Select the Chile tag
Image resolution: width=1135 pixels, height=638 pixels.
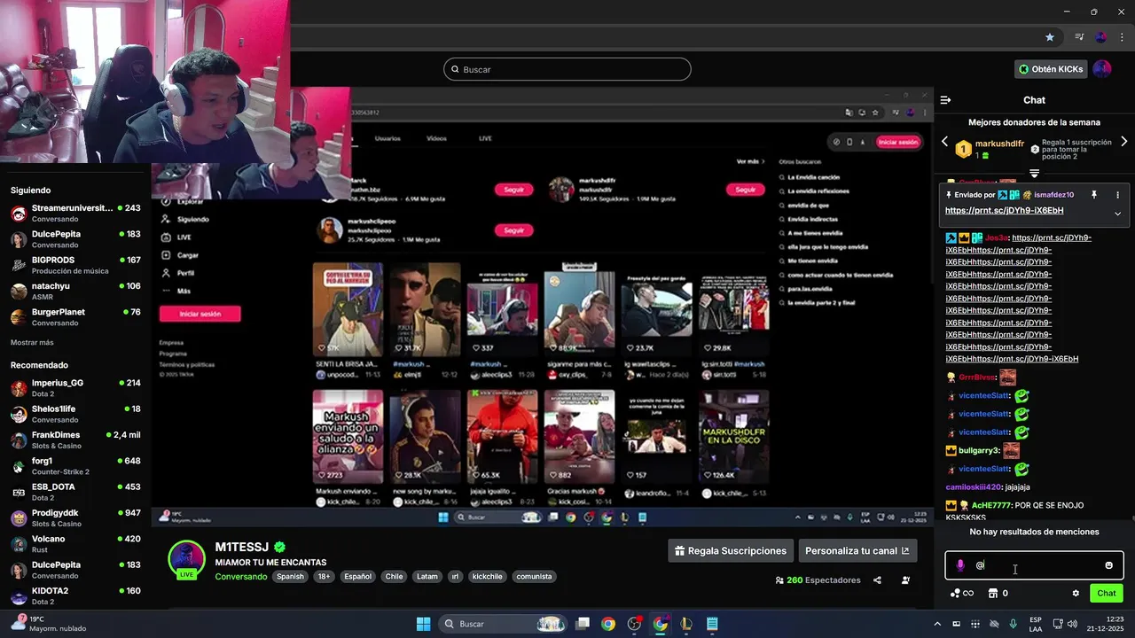click(x=394, y=577)
